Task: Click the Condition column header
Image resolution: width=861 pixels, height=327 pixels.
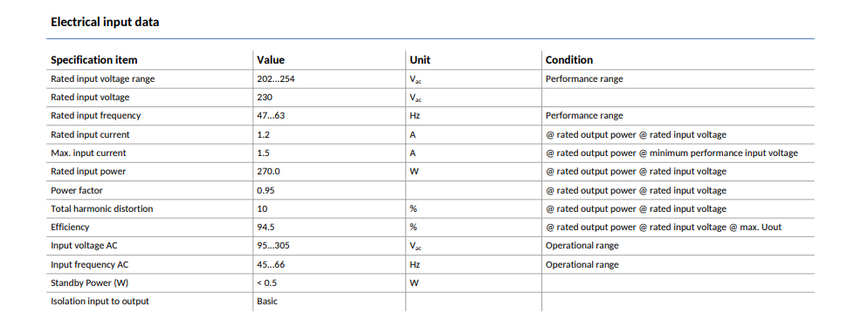Action: click(x=569, y=60)
